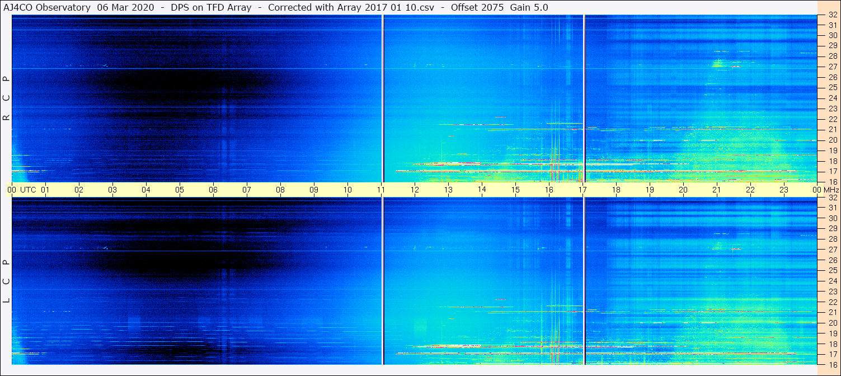Select the 27 MHz label of RCP panel
Image resolution: width=841 pixels, height=376 pixels.
coord(832,67)
